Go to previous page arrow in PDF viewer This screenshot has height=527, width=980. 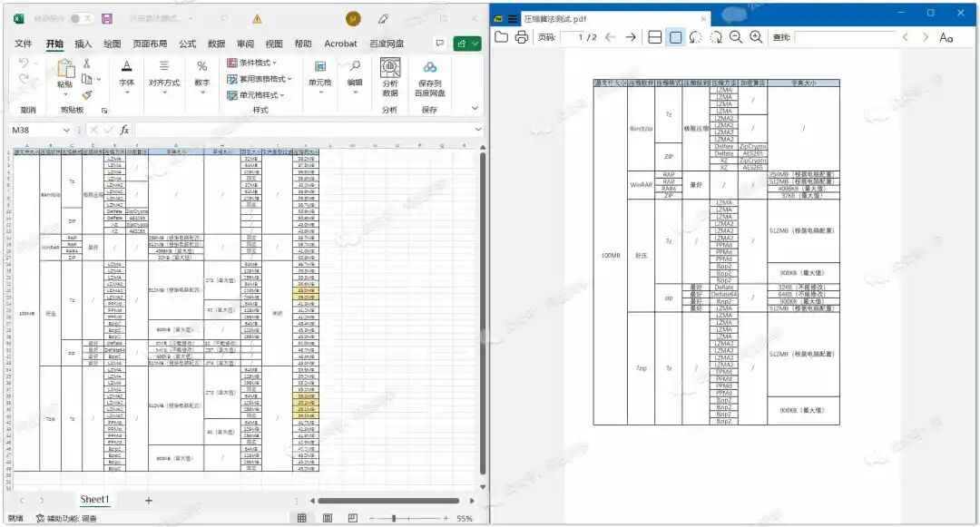(611, 37)
